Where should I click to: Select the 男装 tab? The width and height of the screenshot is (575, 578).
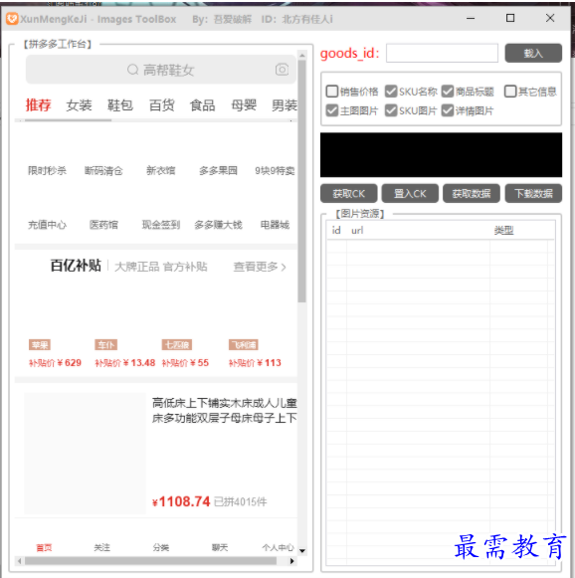tap(285, 105)
